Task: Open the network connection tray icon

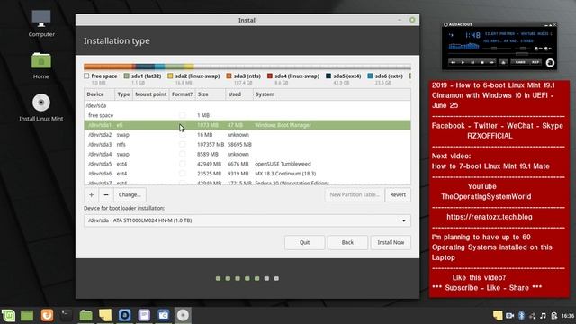Action: [532, 316]
